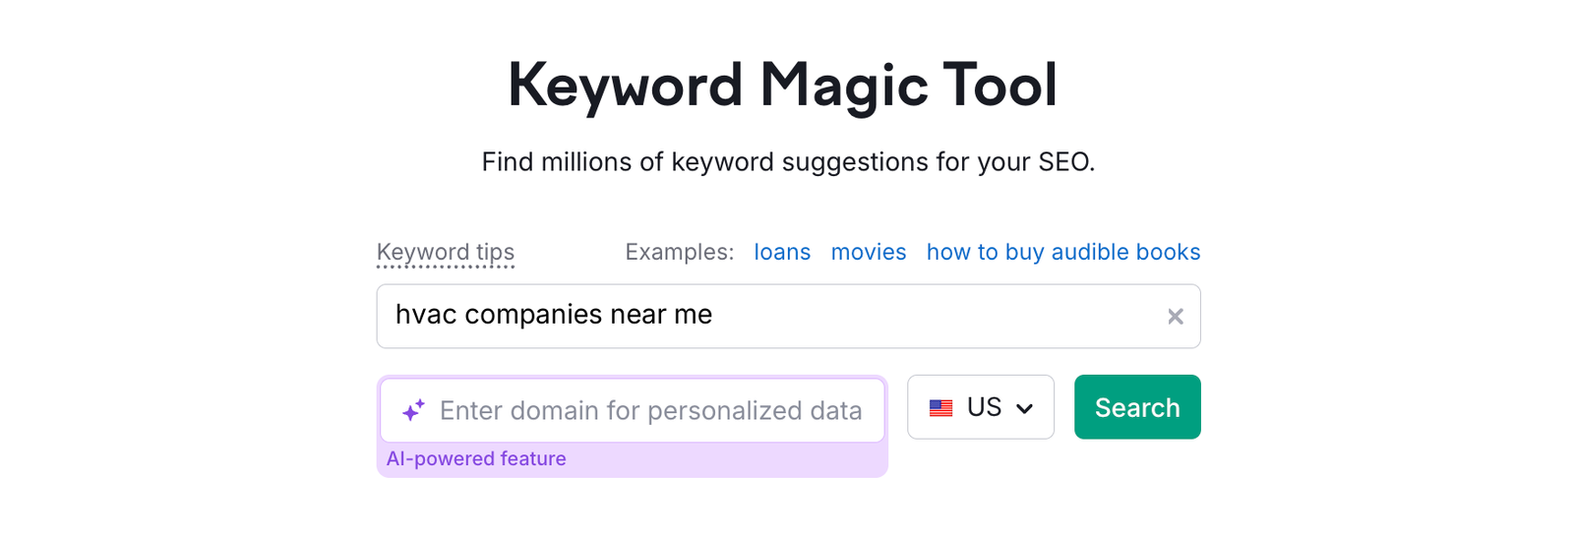Viewport: 1574px width, 539px height.
Task: Click the 'AI-powered feature' label
Action: point(476,458)
